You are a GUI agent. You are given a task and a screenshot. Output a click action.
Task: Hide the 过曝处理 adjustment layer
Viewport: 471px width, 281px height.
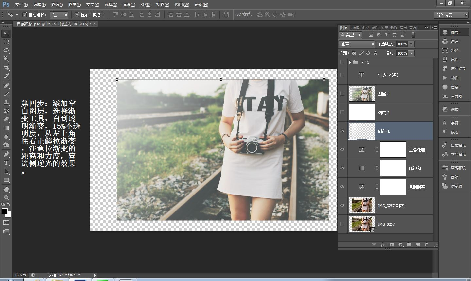coord(342,150)
